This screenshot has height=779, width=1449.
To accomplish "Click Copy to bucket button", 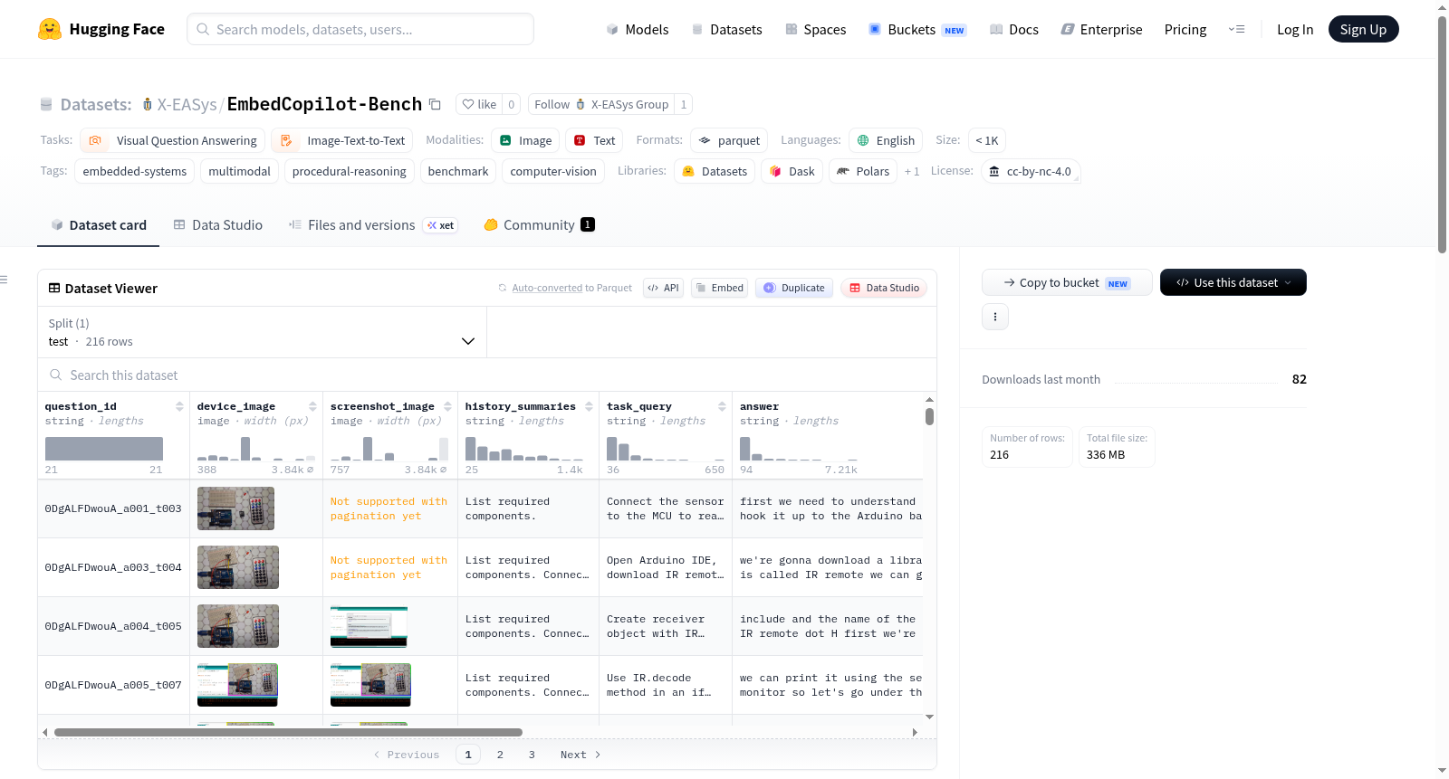I will 1067,282.
